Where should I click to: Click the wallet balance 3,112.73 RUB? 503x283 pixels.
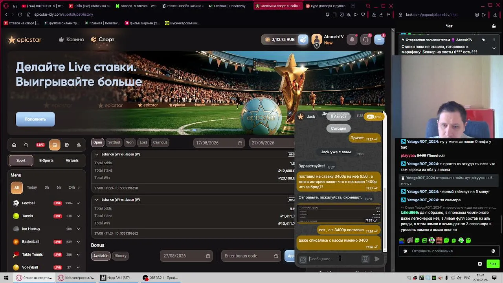(x=280, y=39)
